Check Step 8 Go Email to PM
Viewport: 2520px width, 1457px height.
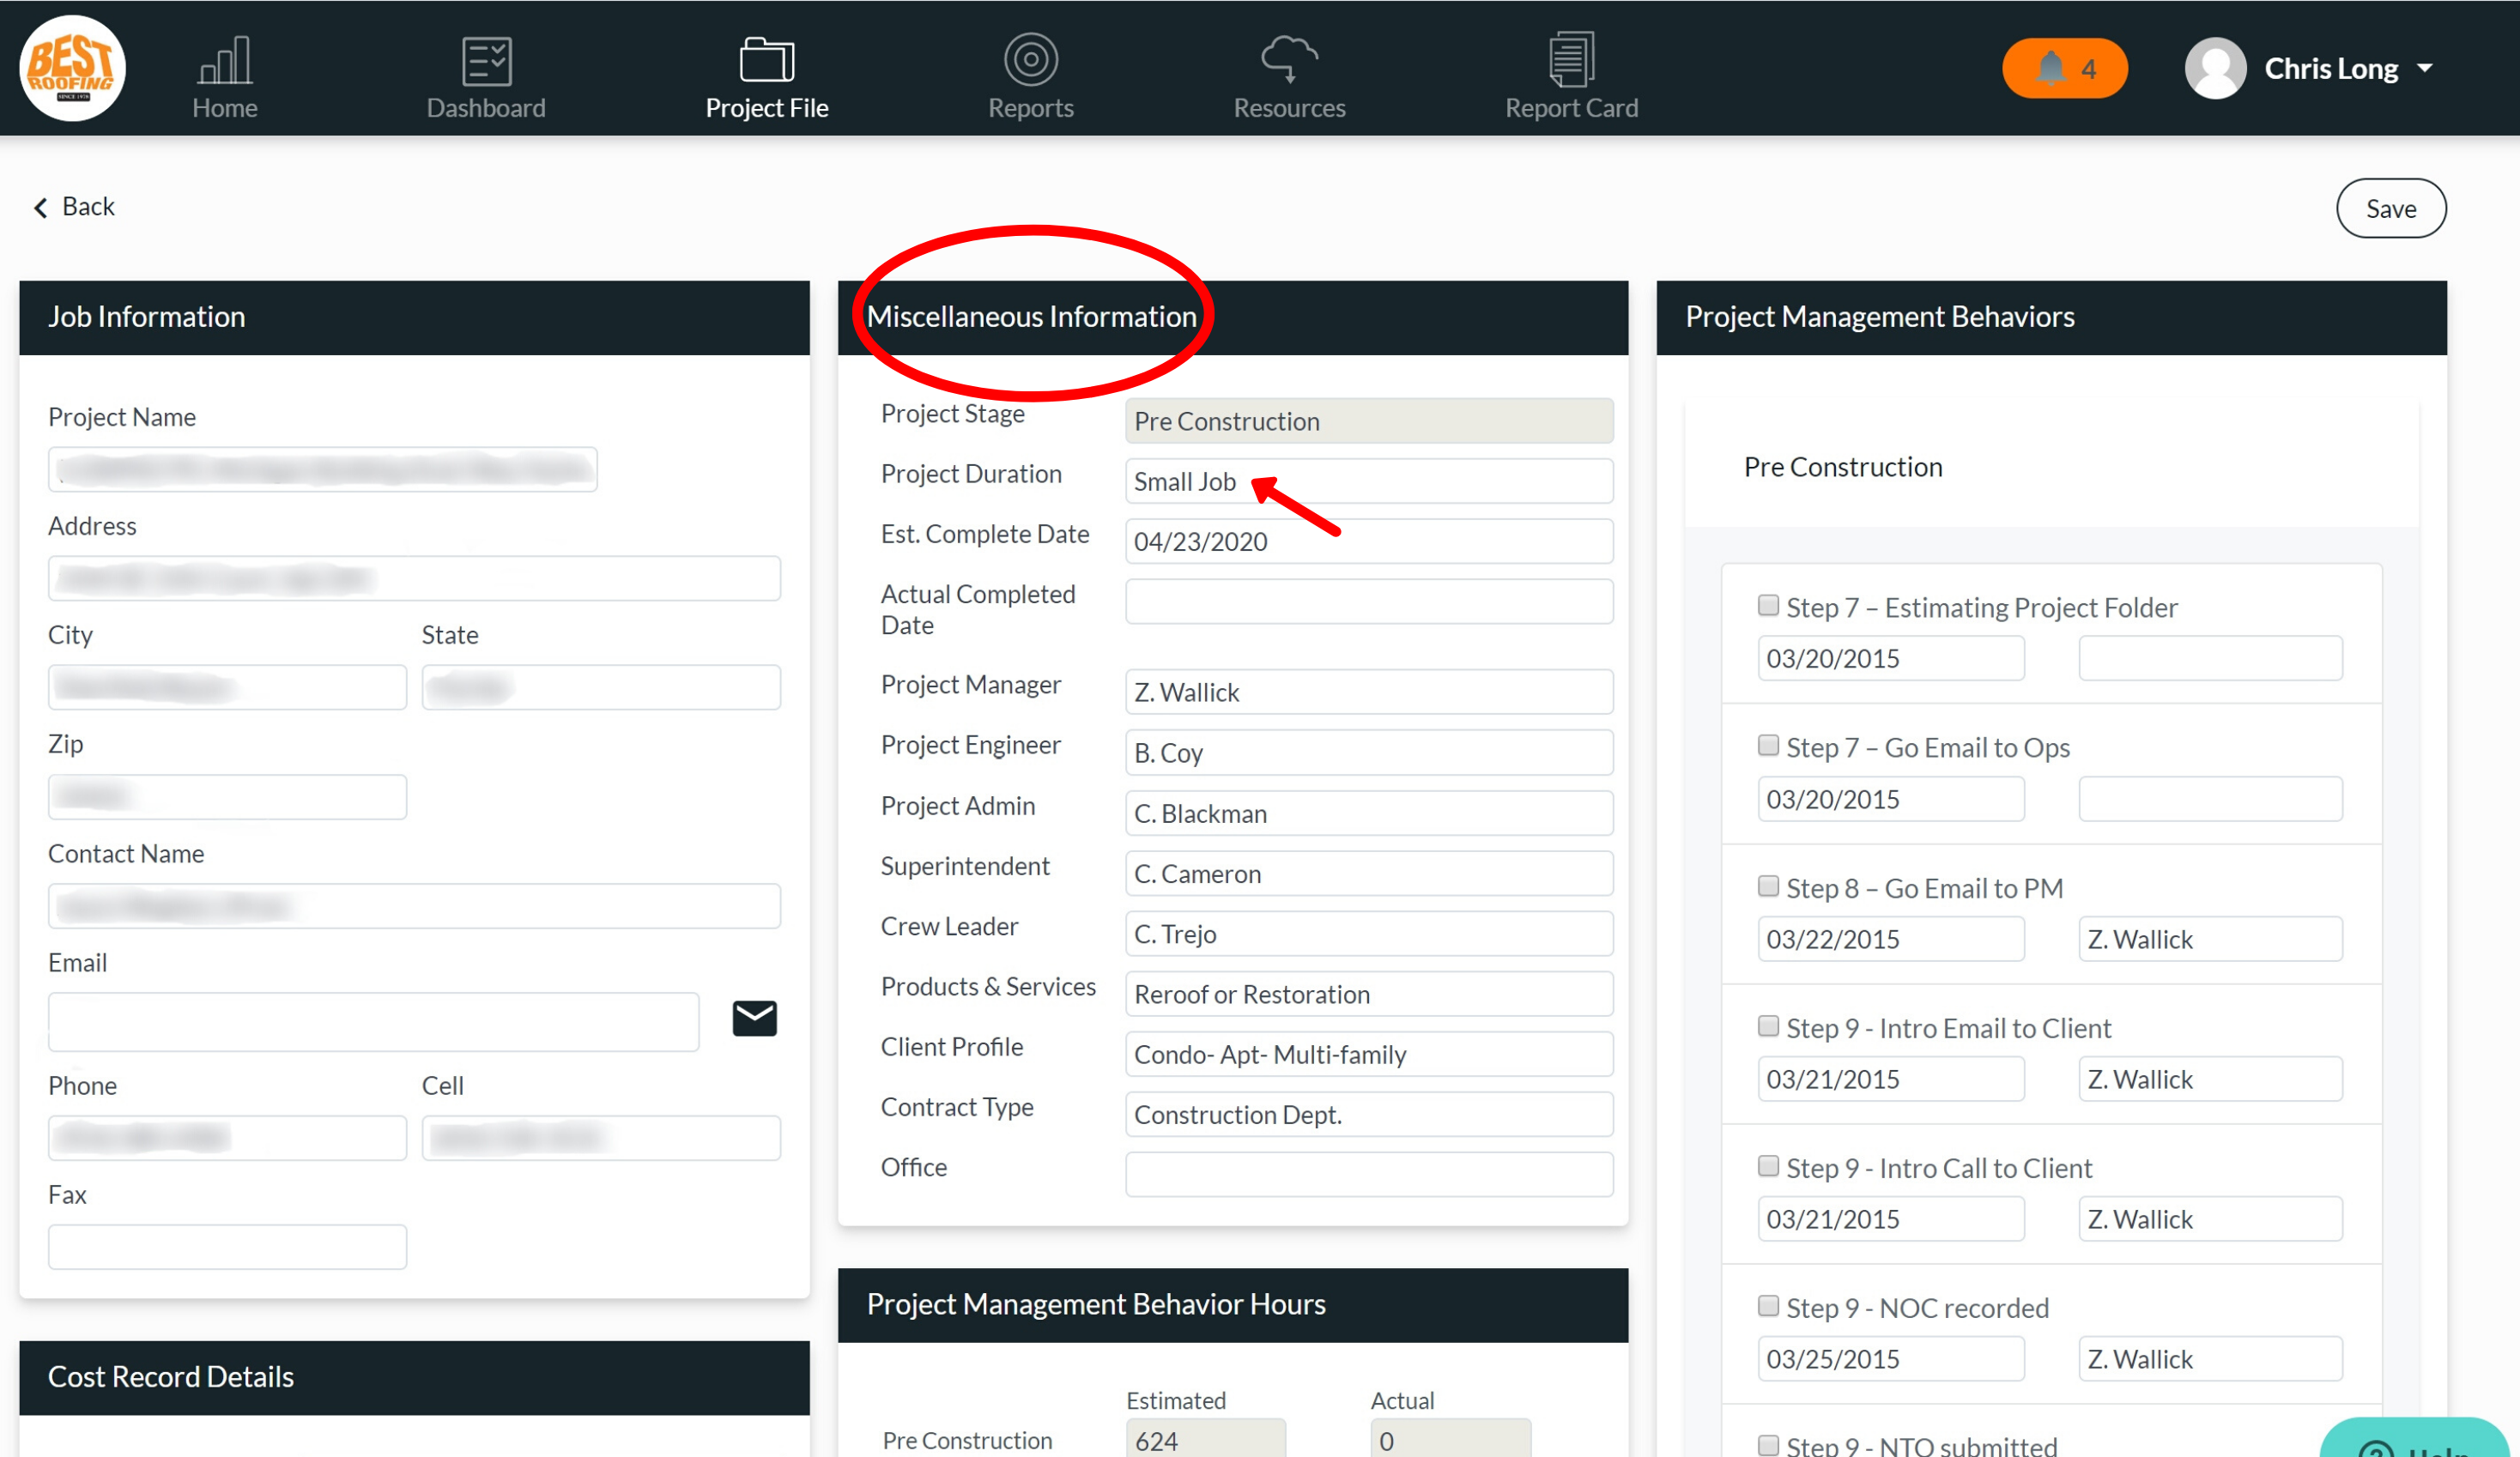(1768, 886)
